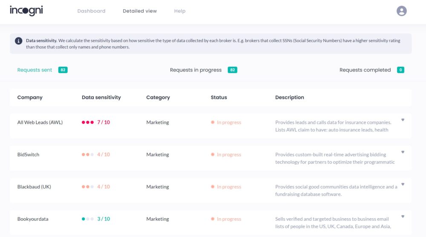
Task: Select the Requests sent tab
Action: [x=35, y=70]
